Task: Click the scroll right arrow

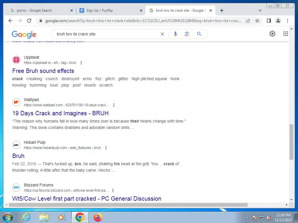Action: (287, 205)
